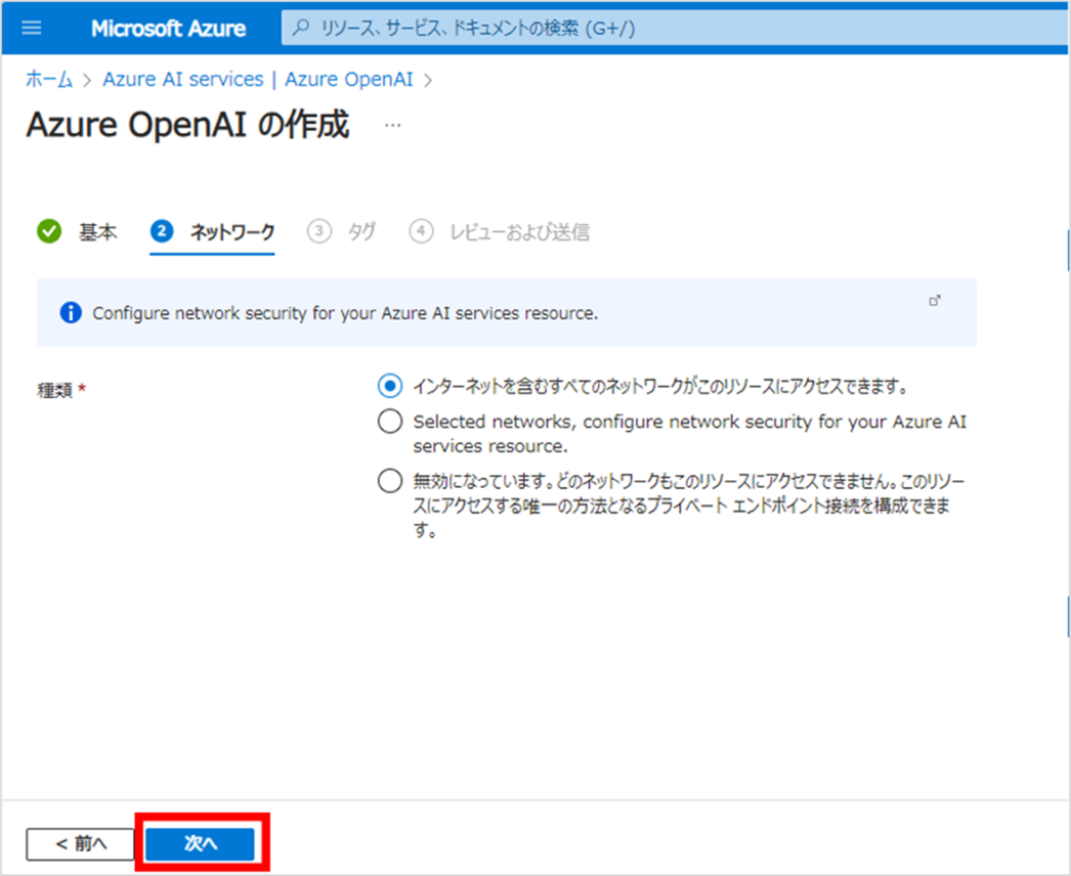The width and height of the screenshot is (1071, 876).
Task: Open the ellipsis more options menu
Action: click(x=393, y=126)
